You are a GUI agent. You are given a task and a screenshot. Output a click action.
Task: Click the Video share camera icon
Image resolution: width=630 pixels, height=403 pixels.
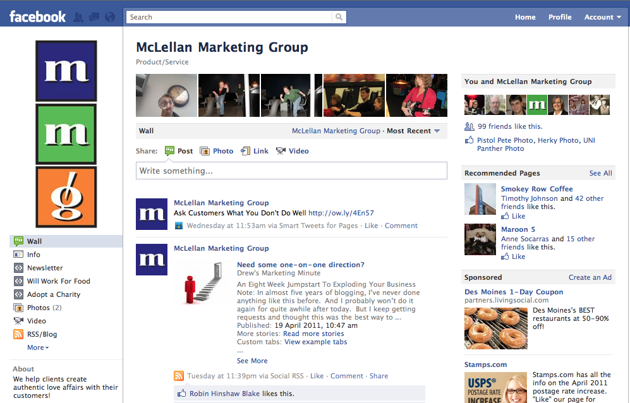281,151
